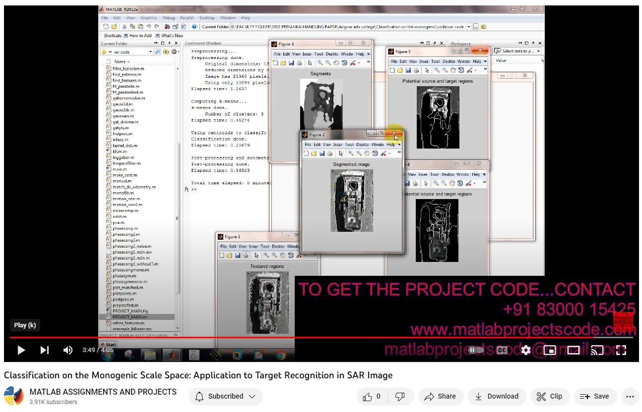Viewport: 642px width, 412px height.
Task: Toggle closed captions (CC) button
Action: tap(502, 350)
